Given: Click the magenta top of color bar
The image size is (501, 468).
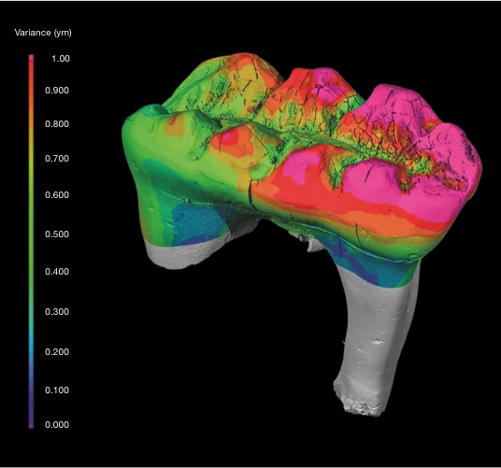Looking at the screenshot, I should coord(31,58).
